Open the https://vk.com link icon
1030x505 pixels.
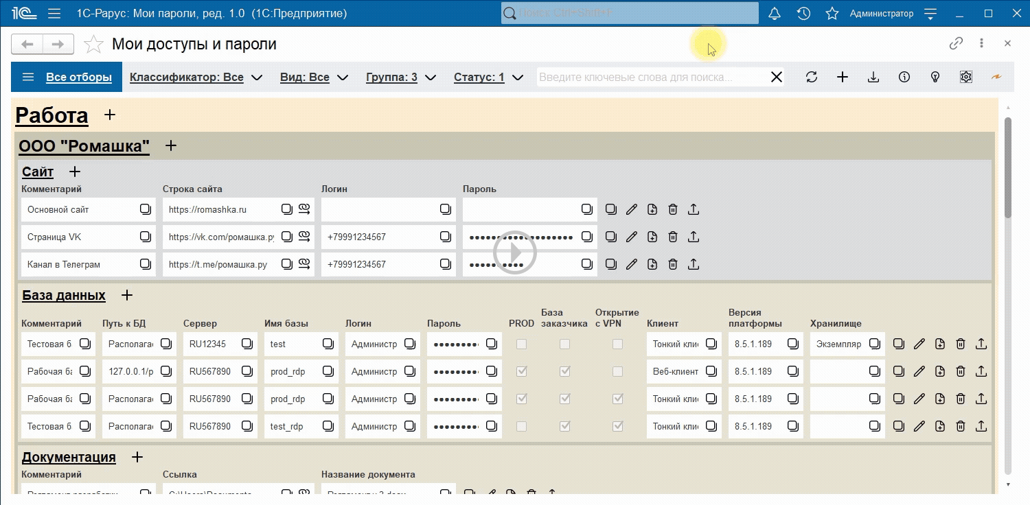coord(305,237)
